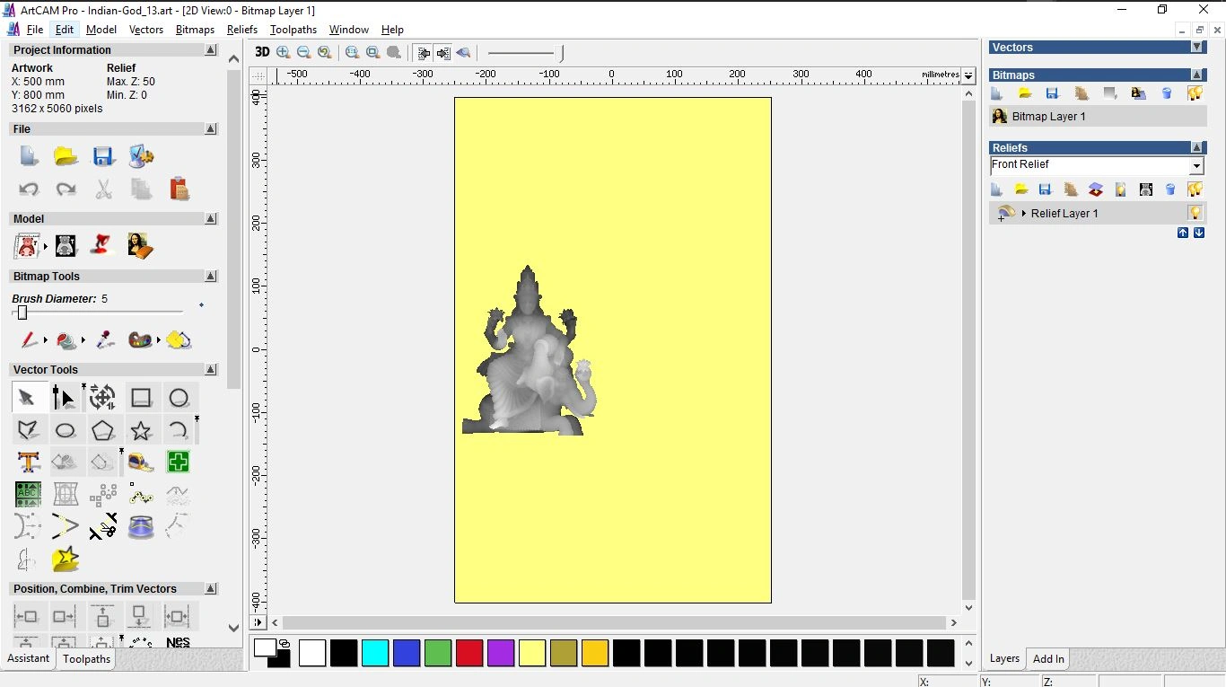Click the Save icon in File panel

(x=103, y=157)
